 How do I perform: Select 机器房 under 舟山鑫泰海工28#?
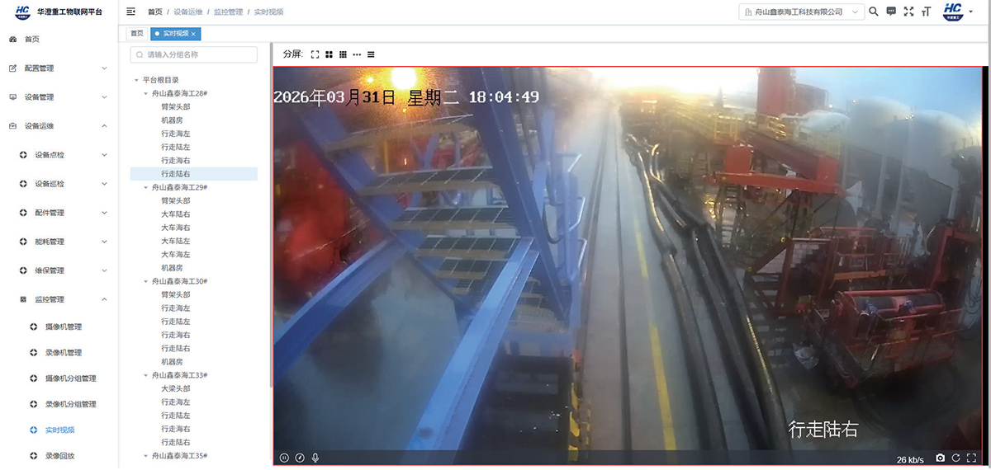click(172, 120)
